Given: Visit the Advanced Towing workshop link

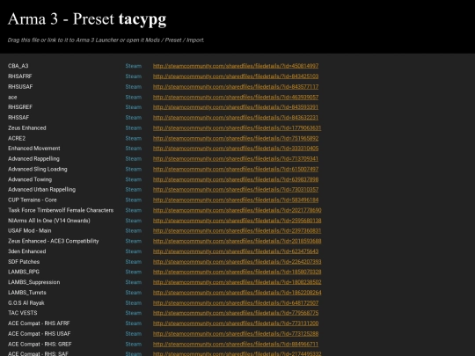Looking at the screenshot, I should pyautogui.click(x=236, y=179).
